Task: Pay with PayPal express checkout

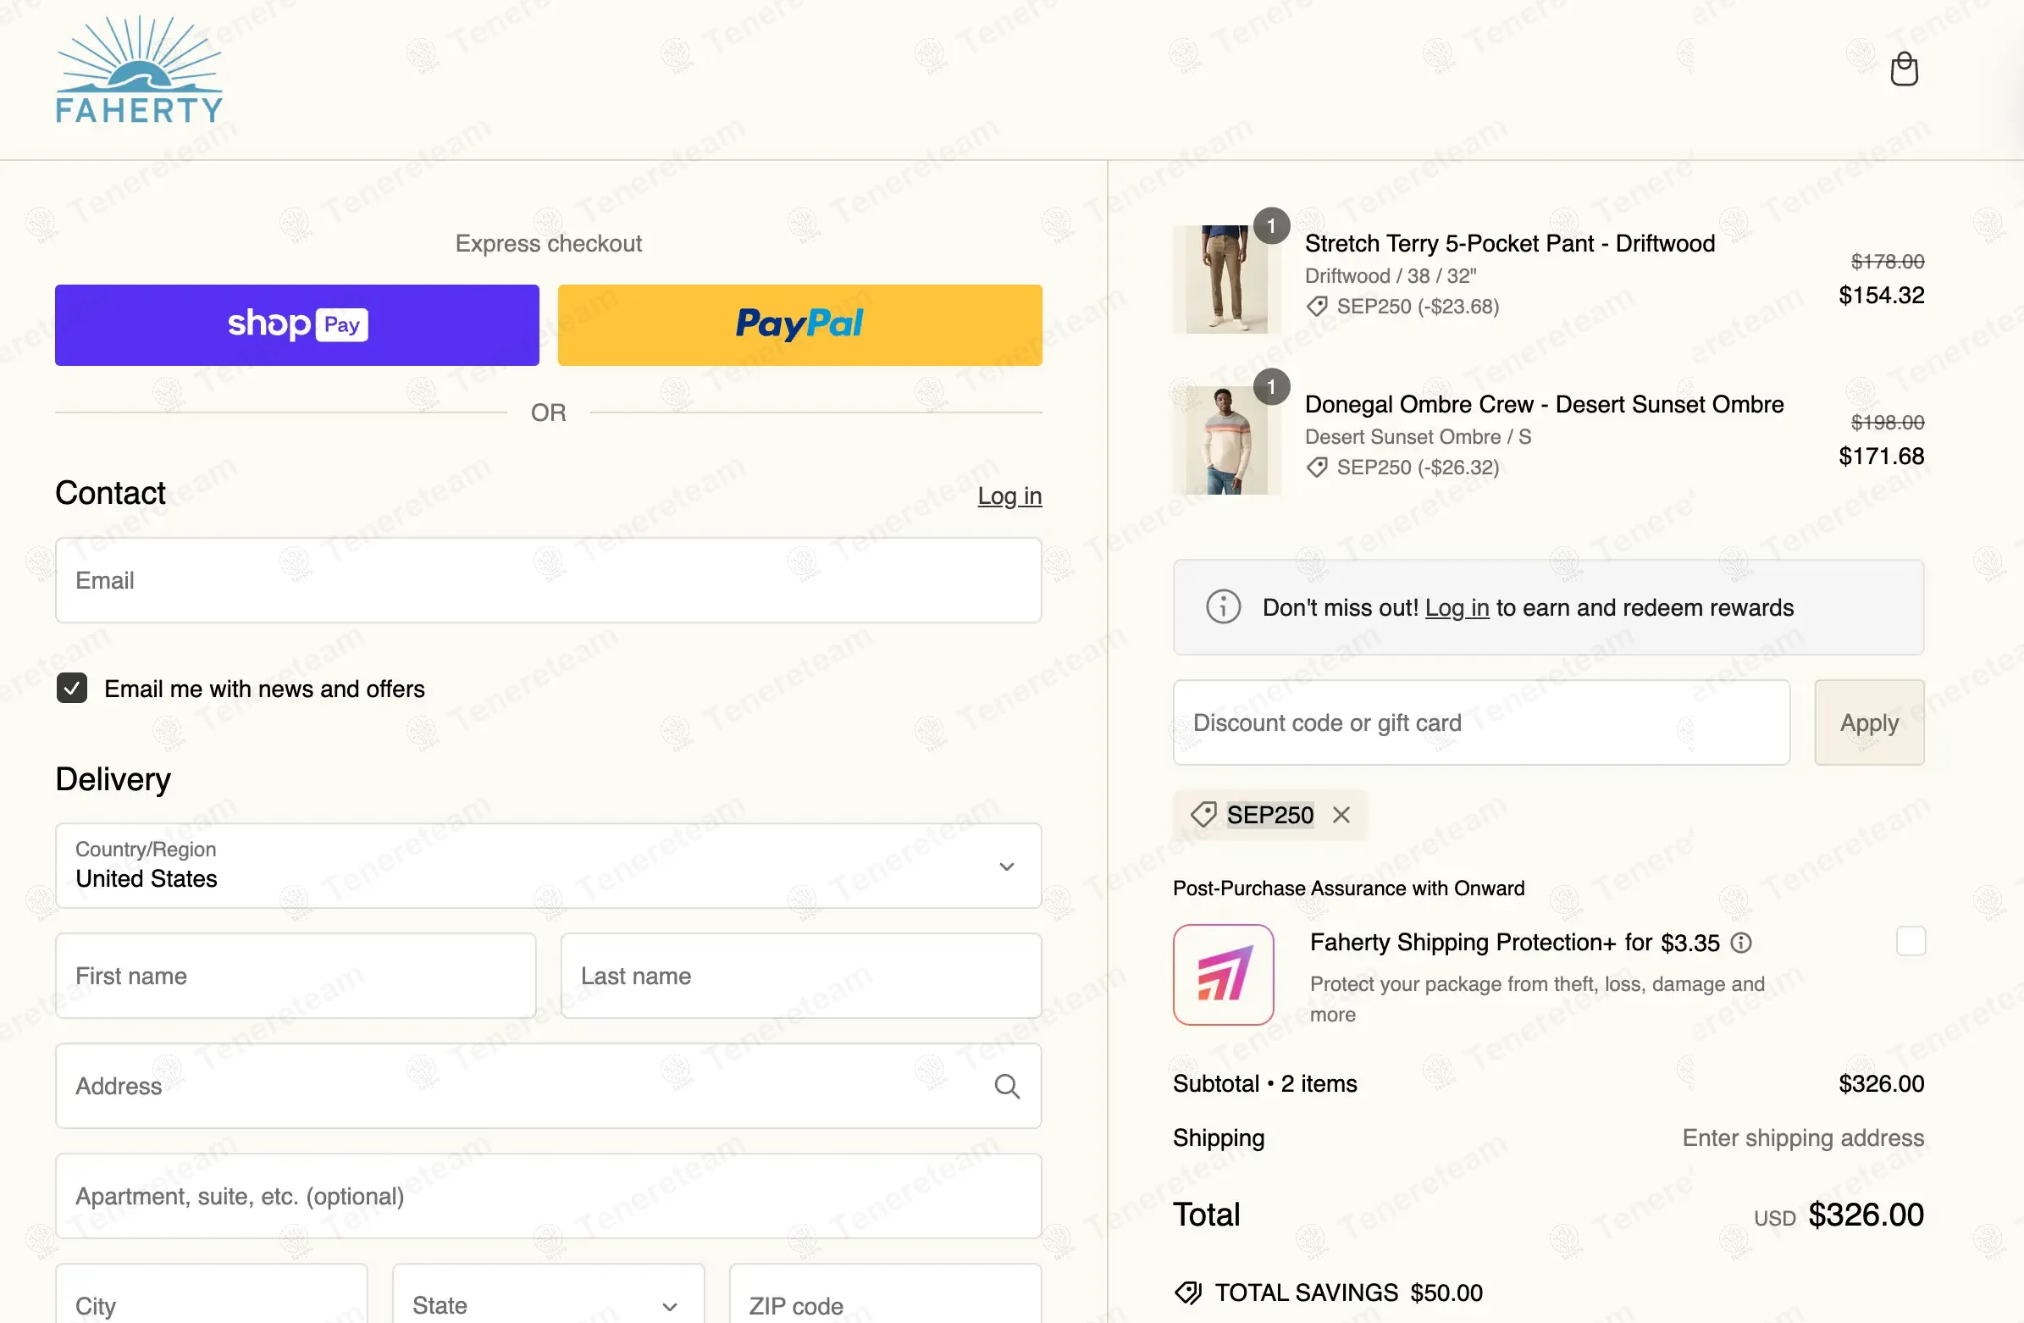Action: tap(799, 325)
